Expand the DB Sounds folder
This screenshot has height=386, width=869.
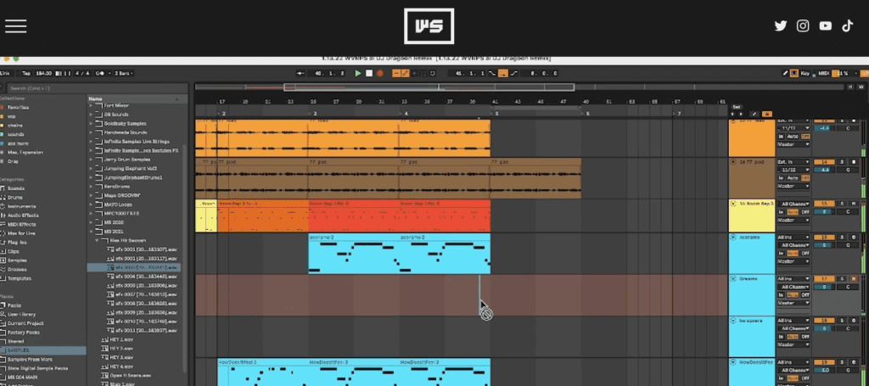[92, 114]
